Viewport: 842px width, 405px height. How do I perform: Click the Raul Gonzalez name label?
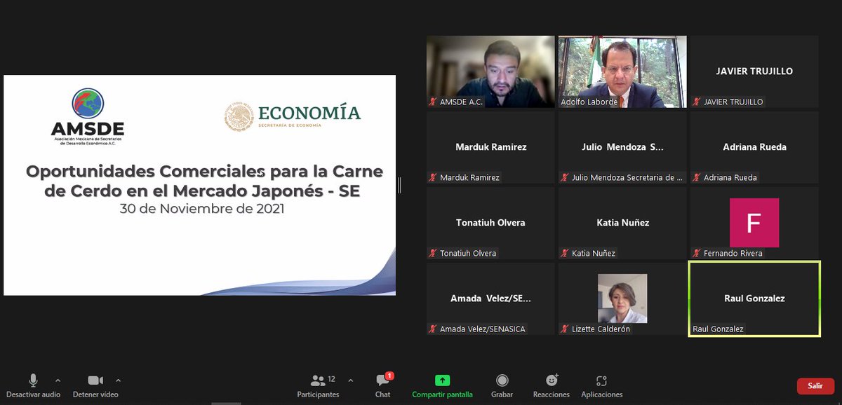718,329
